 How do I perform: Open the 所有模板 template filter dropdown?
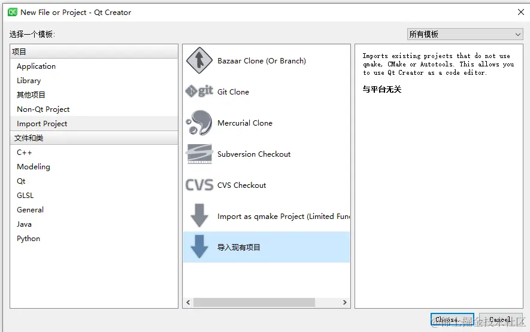click(465, 34)
